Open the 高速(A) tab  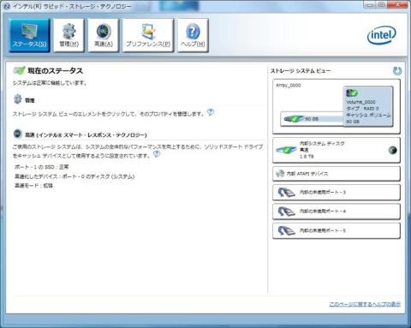[104, 35]
